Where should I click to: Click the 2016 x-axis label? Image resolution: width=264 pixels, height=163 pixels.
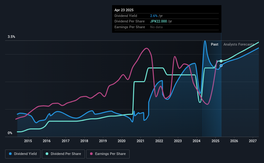[x=47, y=141]
